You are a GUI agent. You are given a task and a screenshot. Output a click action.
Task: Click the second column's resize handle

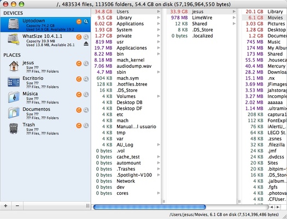239,201
